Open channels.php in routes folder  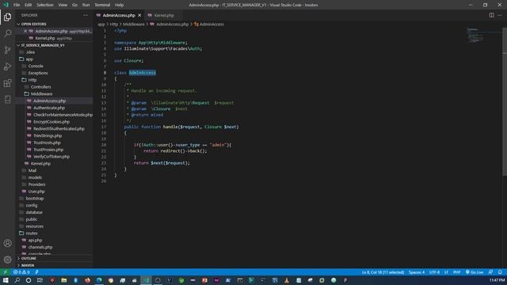point(40,247)
